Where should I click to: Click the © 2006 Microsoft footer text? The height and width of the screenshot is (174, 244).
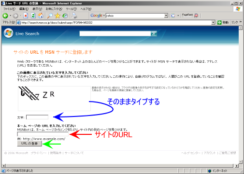pos(16,153)
